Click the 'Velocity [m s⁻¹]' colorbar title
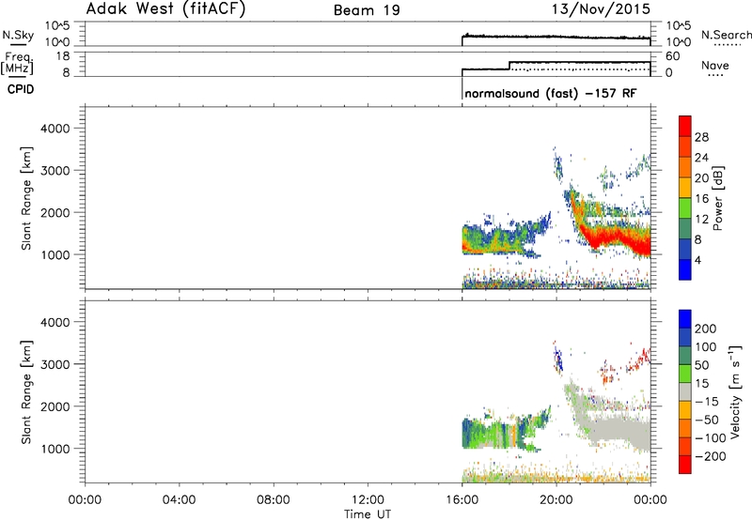The image size is (752, 520). click(x=735, y=391)
